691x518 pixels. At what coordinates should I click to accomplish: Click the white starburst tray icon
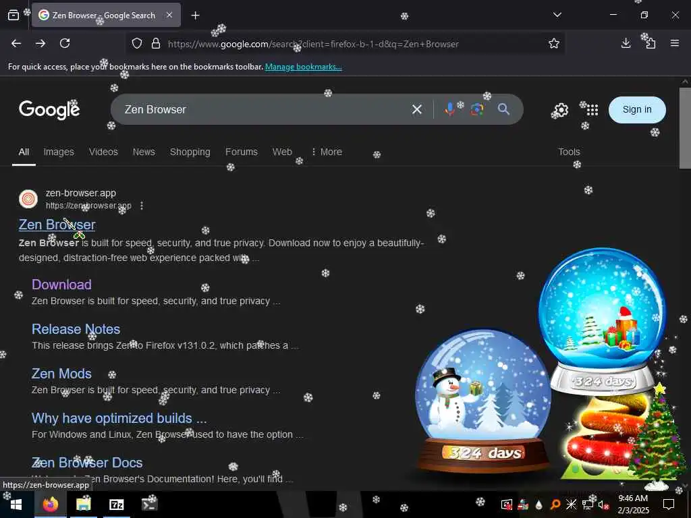pyautogui.click(x=571, y=505)
